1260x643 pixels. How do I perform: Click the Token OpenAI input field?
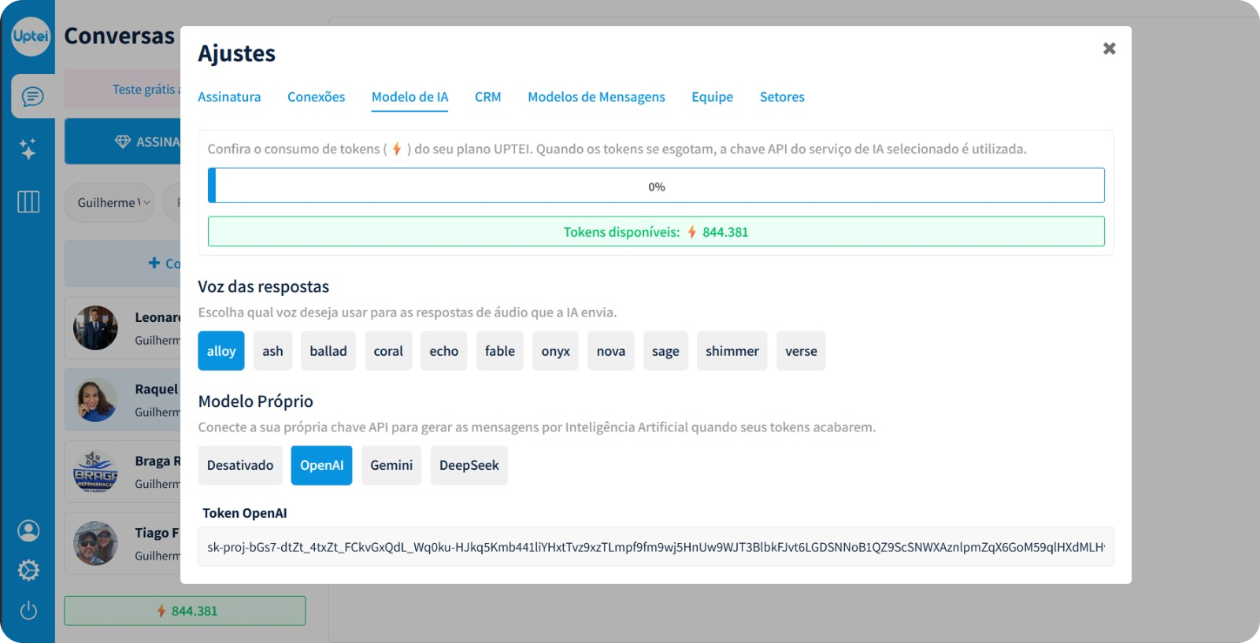tap(656, 547)
